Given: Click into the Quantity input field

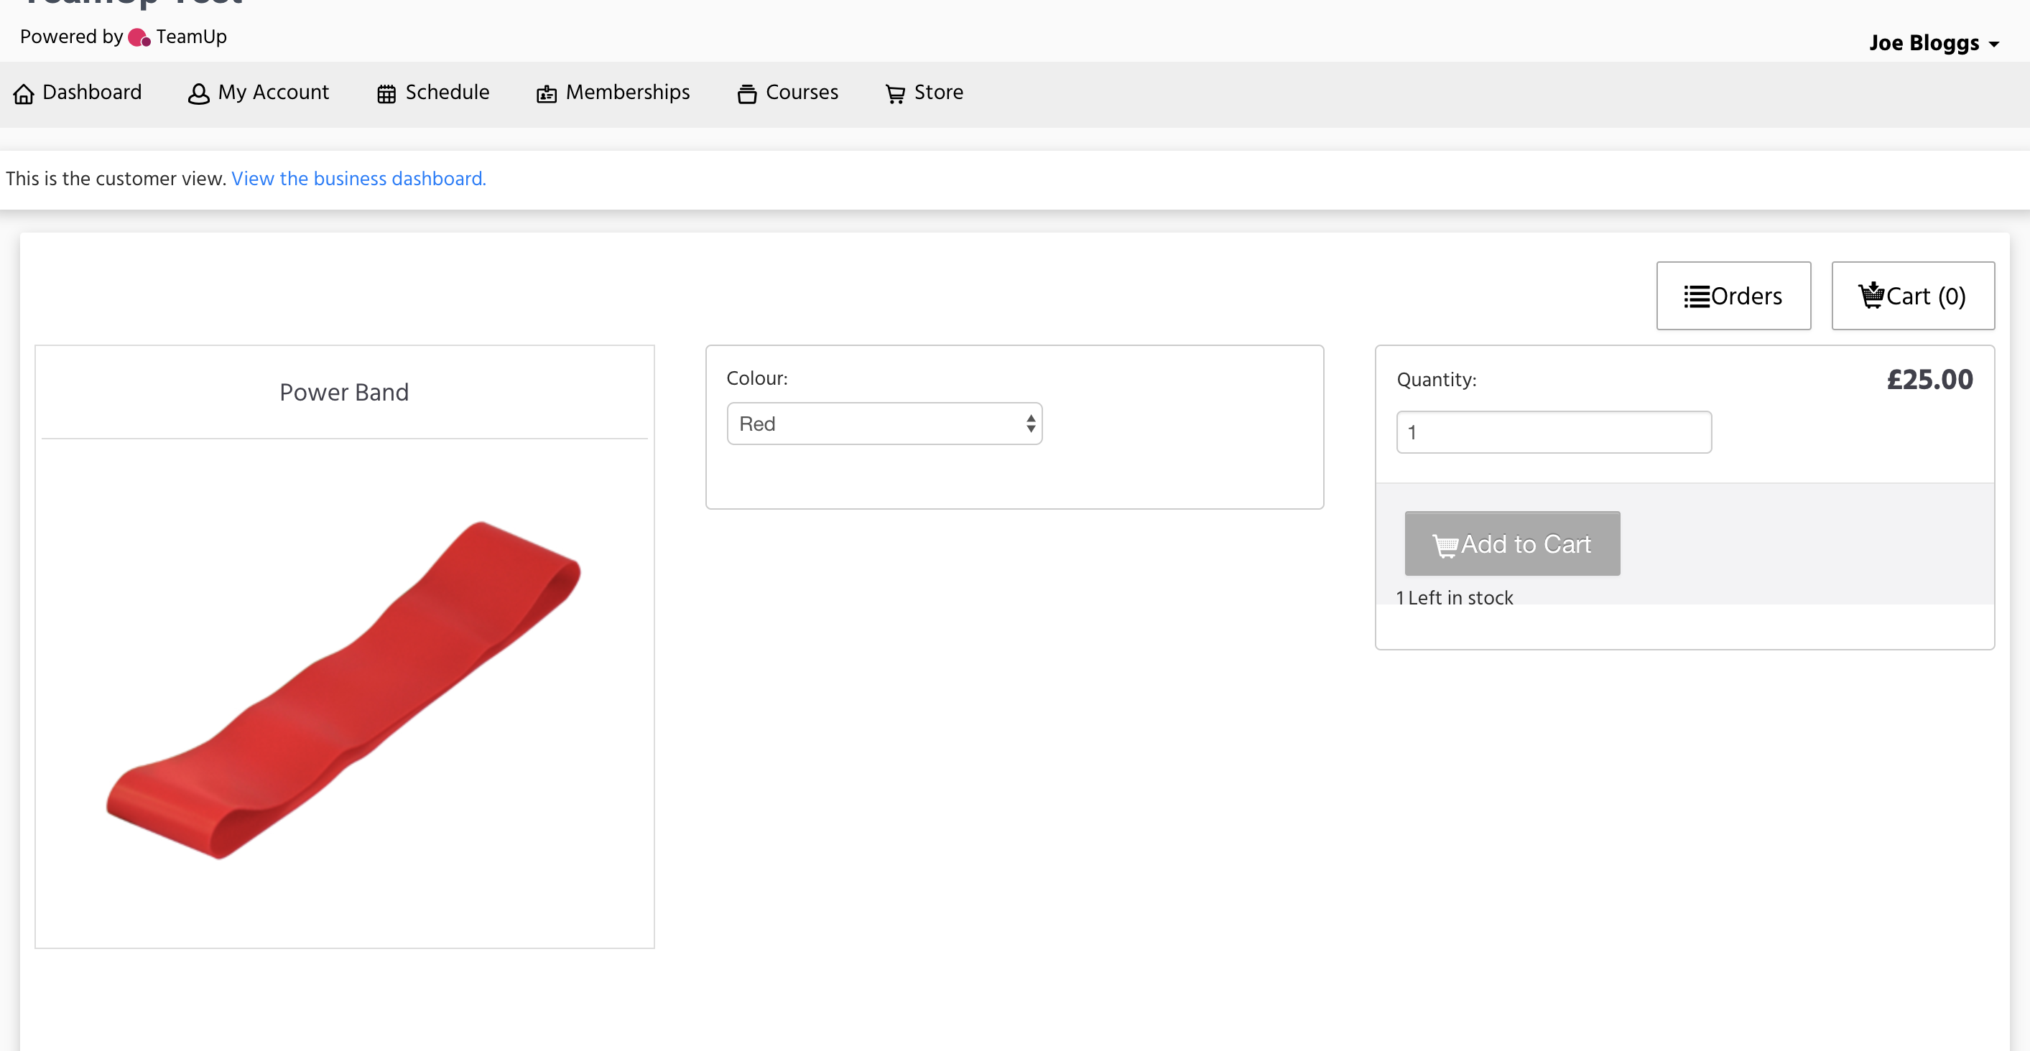Looking at the screenshot, I should (1553, 433).
